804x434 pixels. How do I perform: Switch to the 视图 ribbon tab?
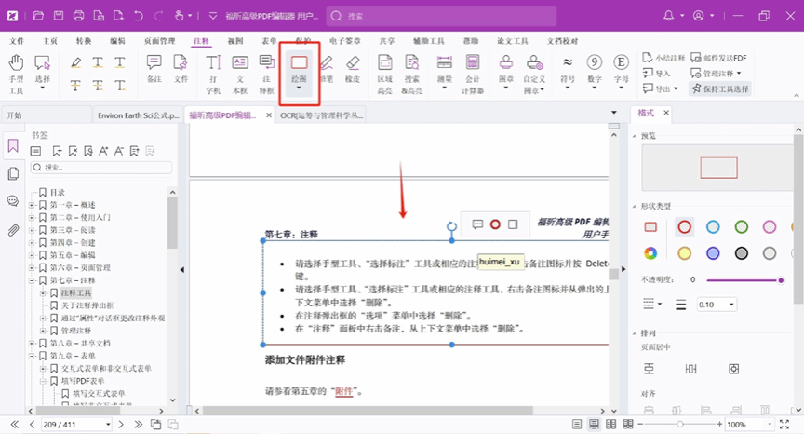point(235,41)
